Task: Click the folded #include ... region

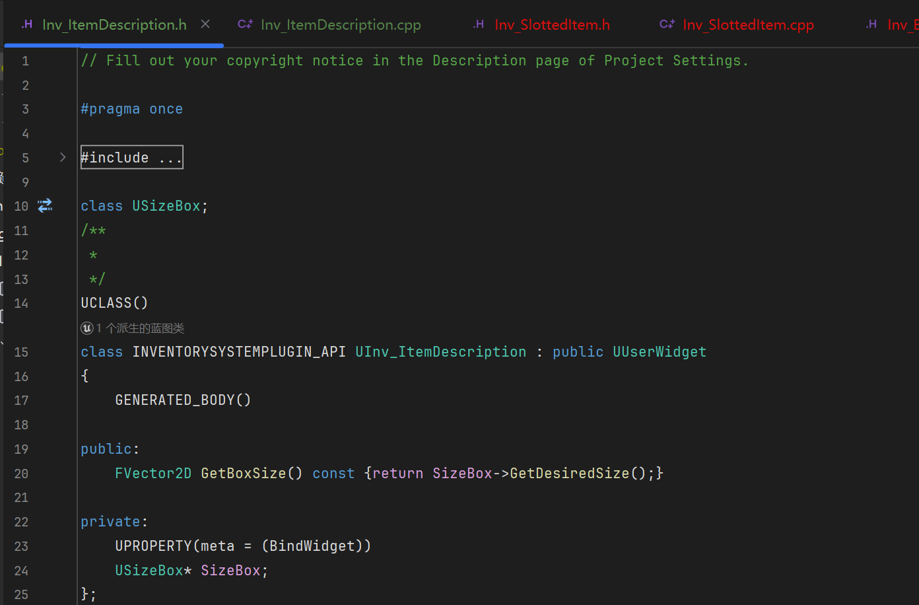Action: click(131, 157)
